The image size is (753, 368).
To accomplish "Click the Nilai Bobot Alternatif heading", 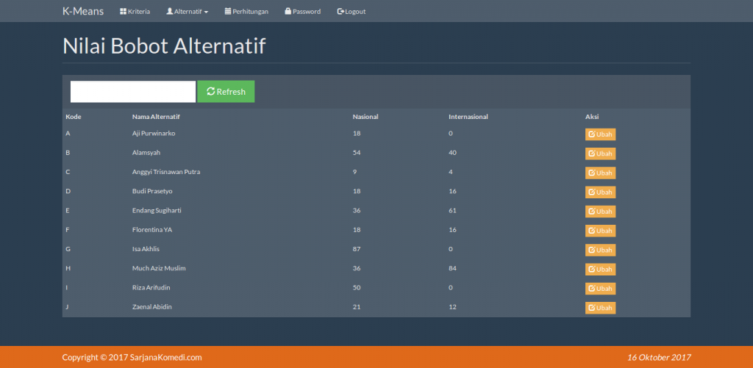I will 164,46.
